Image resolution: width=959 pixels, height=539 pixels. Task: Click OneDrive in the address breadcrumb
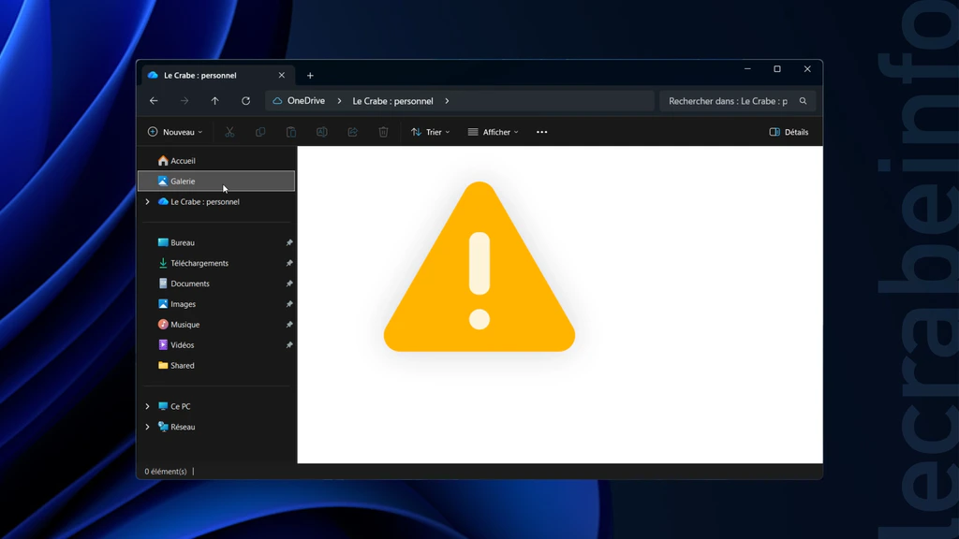pos(305,101)
